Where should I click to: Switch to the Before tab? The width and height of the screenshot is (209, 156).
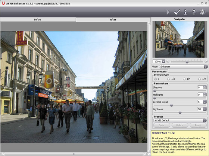point(38,20)
